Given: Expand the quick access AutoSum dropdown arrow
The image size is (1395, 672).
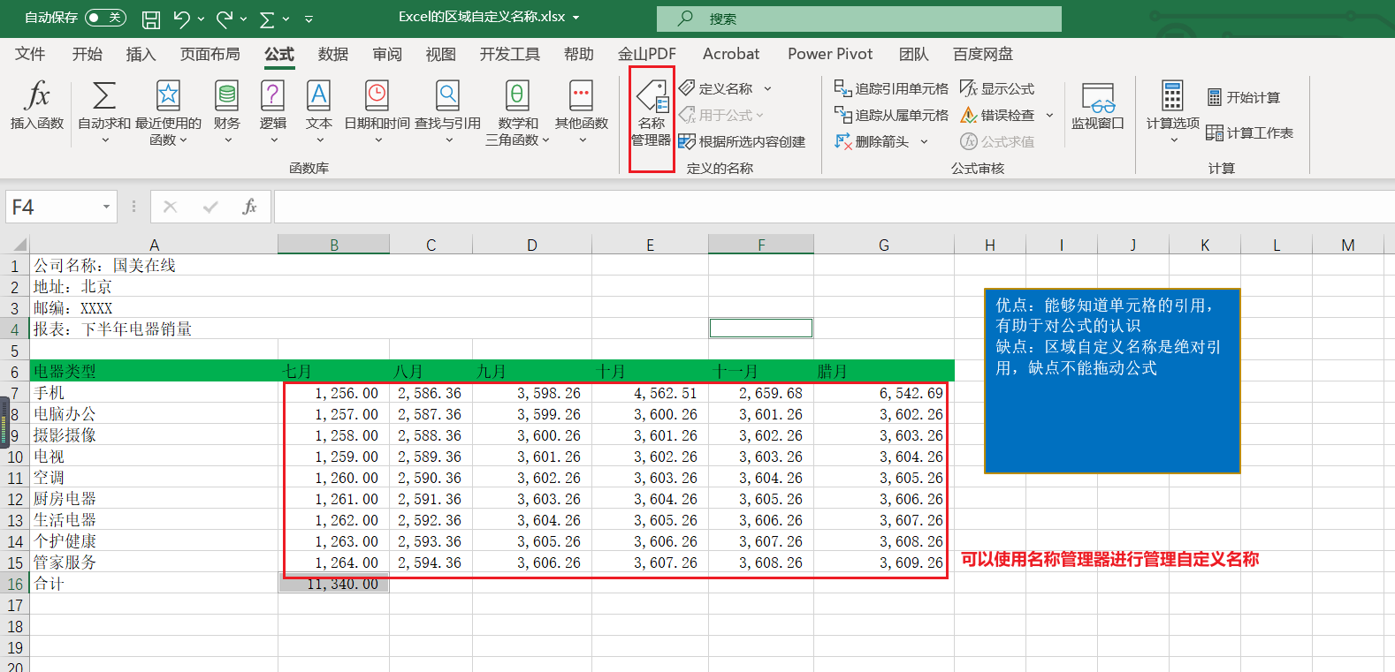Looking at the screenshot, I should (286, 19).
